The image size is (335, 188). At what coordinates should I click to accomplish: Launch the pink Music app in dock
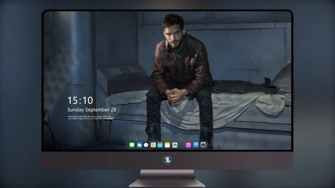click(x=188, y=145)
